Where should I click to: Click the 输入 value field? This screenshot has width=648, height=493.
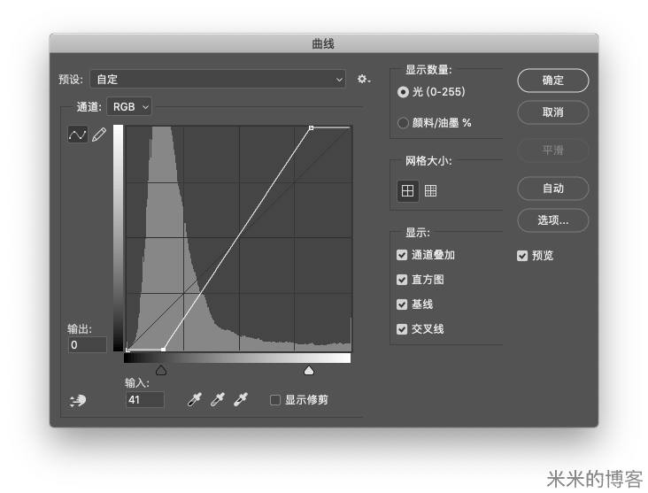tap(144, 400)
